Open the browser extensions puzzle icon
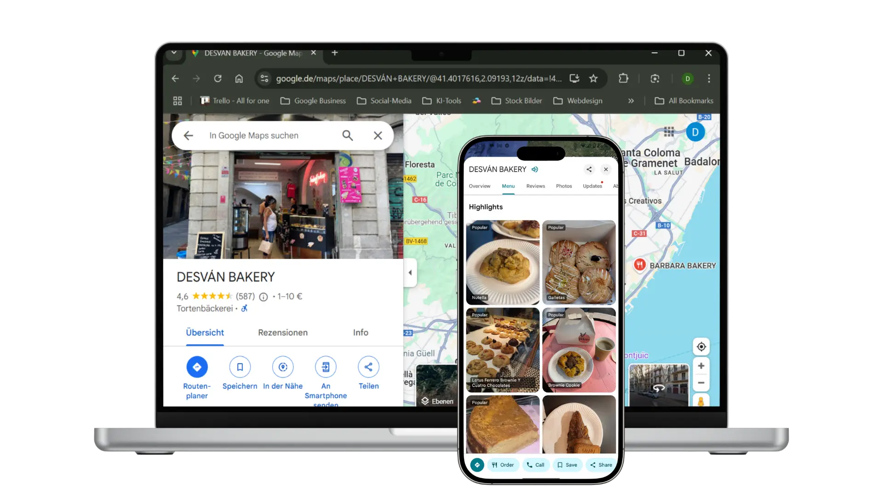 624,79
